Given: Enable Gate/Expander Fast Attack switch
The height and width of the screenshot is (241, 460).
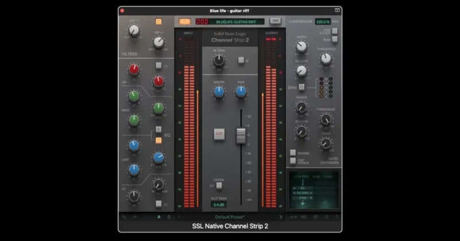Looking at the screenshot, I should [293, 161].
